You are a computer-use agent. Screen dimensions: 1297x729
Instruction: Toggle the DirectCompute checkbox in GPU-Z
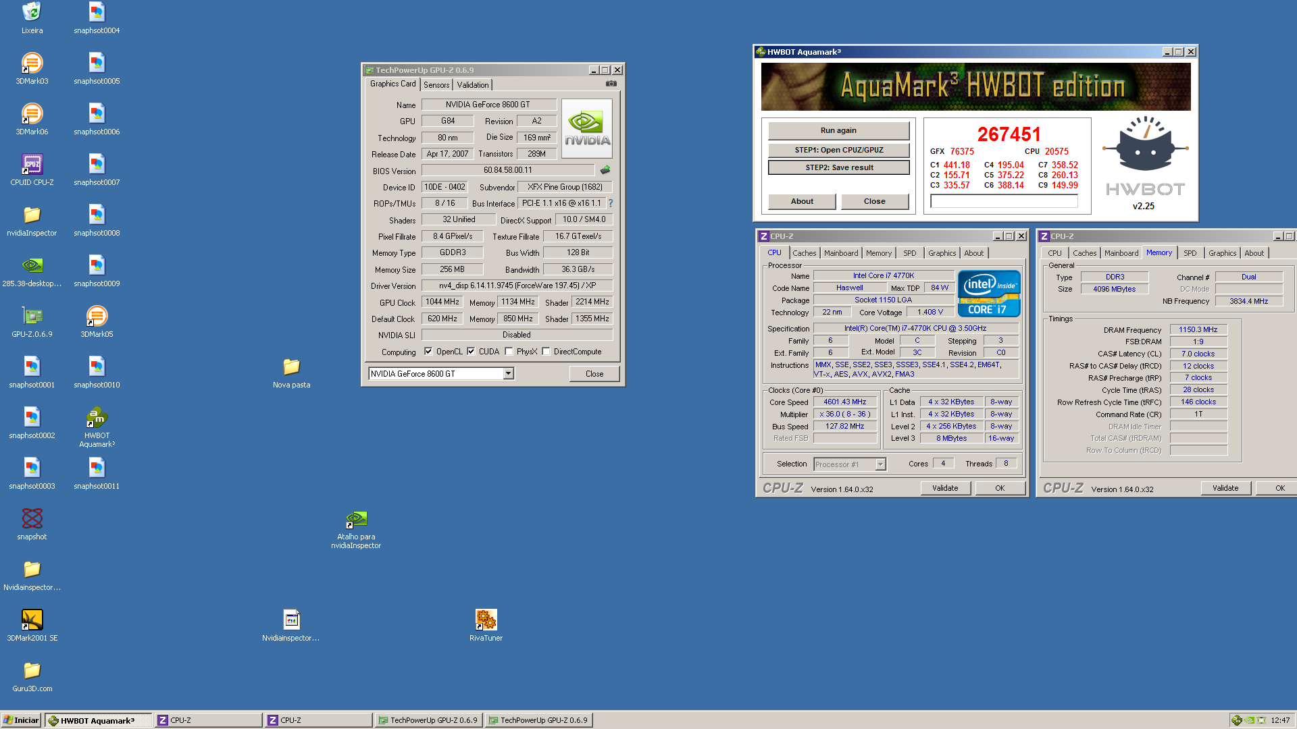click(546, 351)
